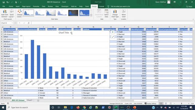This screenshot has width=195, height=110.
Task: Open Internet Explorer from the taskbar
Action: click(x=90, y=107)
